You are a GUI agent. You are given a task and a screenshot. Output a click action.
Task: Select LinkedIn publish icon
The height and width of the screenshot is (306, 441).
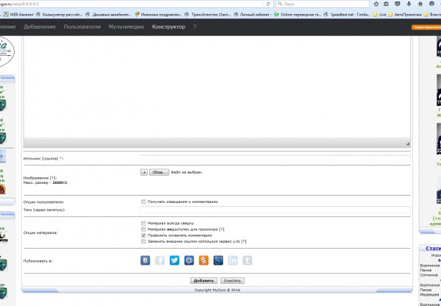233,260
